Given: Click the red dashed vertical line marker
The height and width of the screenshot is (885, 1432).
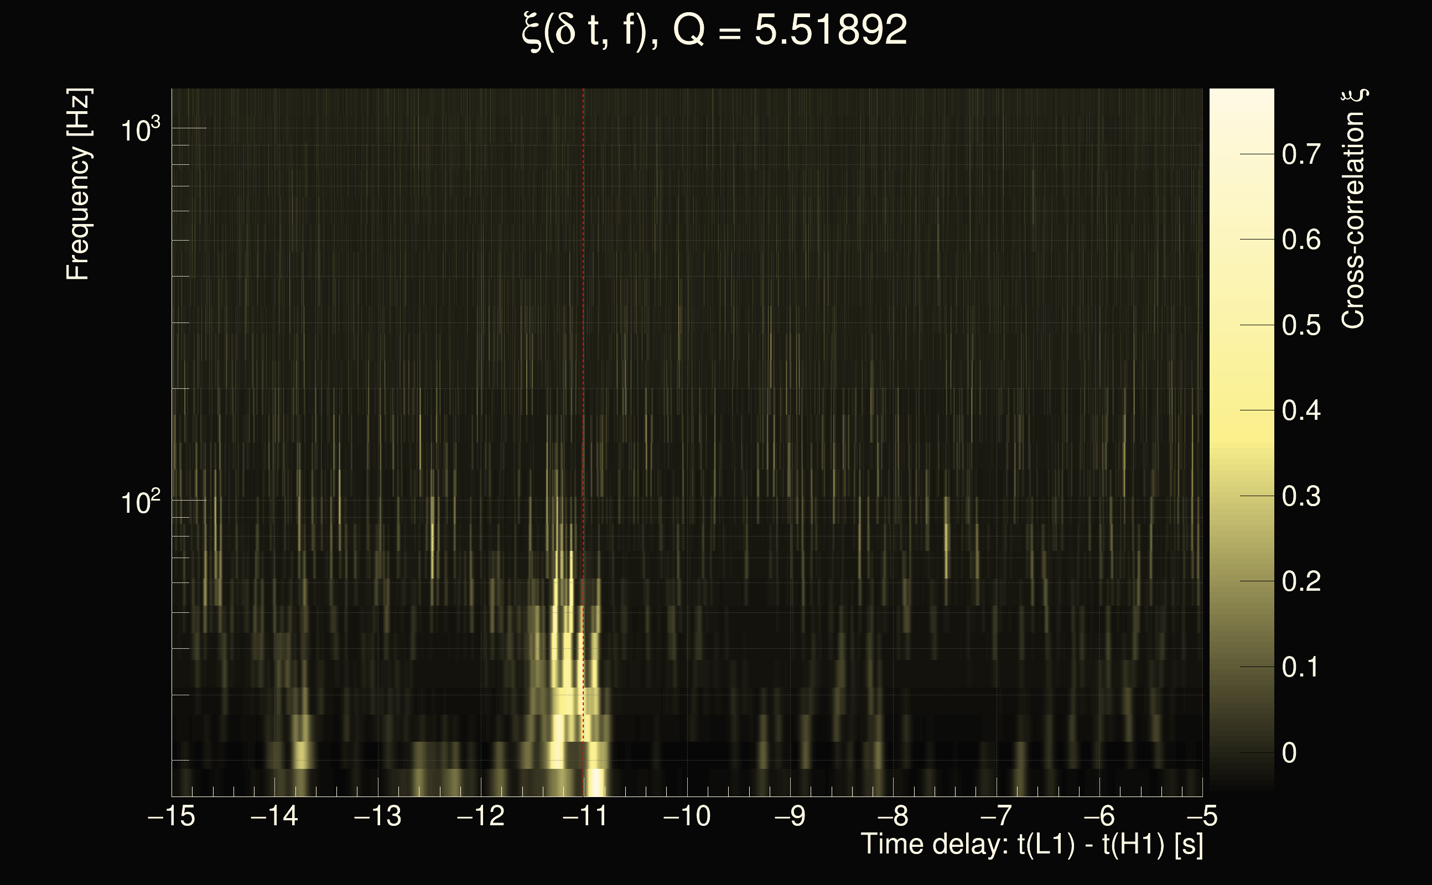Looking at the screenshot, I should pyautogui.click(x=583, y=351).
